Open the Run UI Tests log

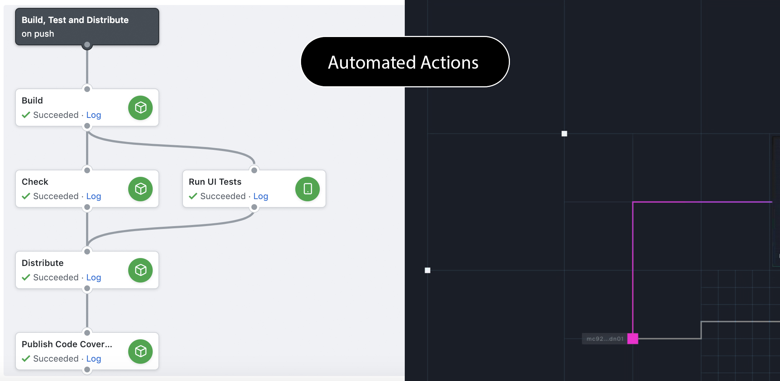(261, 196)
